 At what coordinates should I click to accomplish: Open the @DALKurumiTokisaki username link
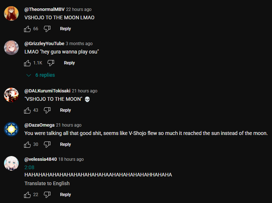coord(47,91)
